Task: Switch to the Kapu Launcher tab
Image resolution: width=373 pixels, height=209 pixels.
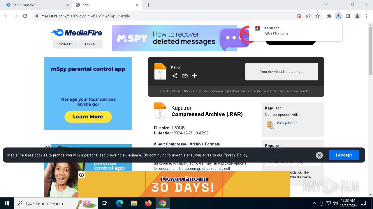Action: tap(36, 5)
